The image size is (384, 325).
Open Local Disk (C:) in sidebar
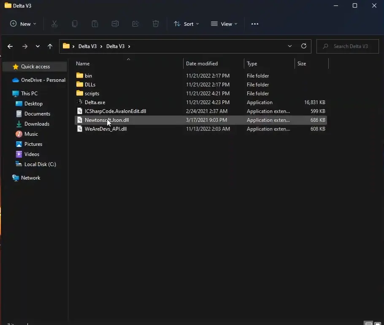(x=40, y=164)
